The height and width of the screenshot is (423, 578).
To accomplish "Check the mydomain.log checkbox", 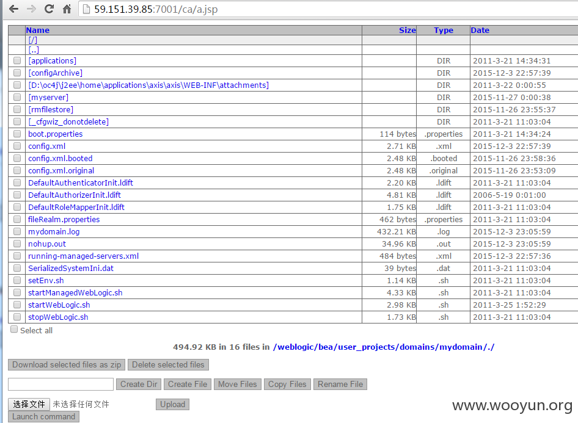I will point(17,231).
